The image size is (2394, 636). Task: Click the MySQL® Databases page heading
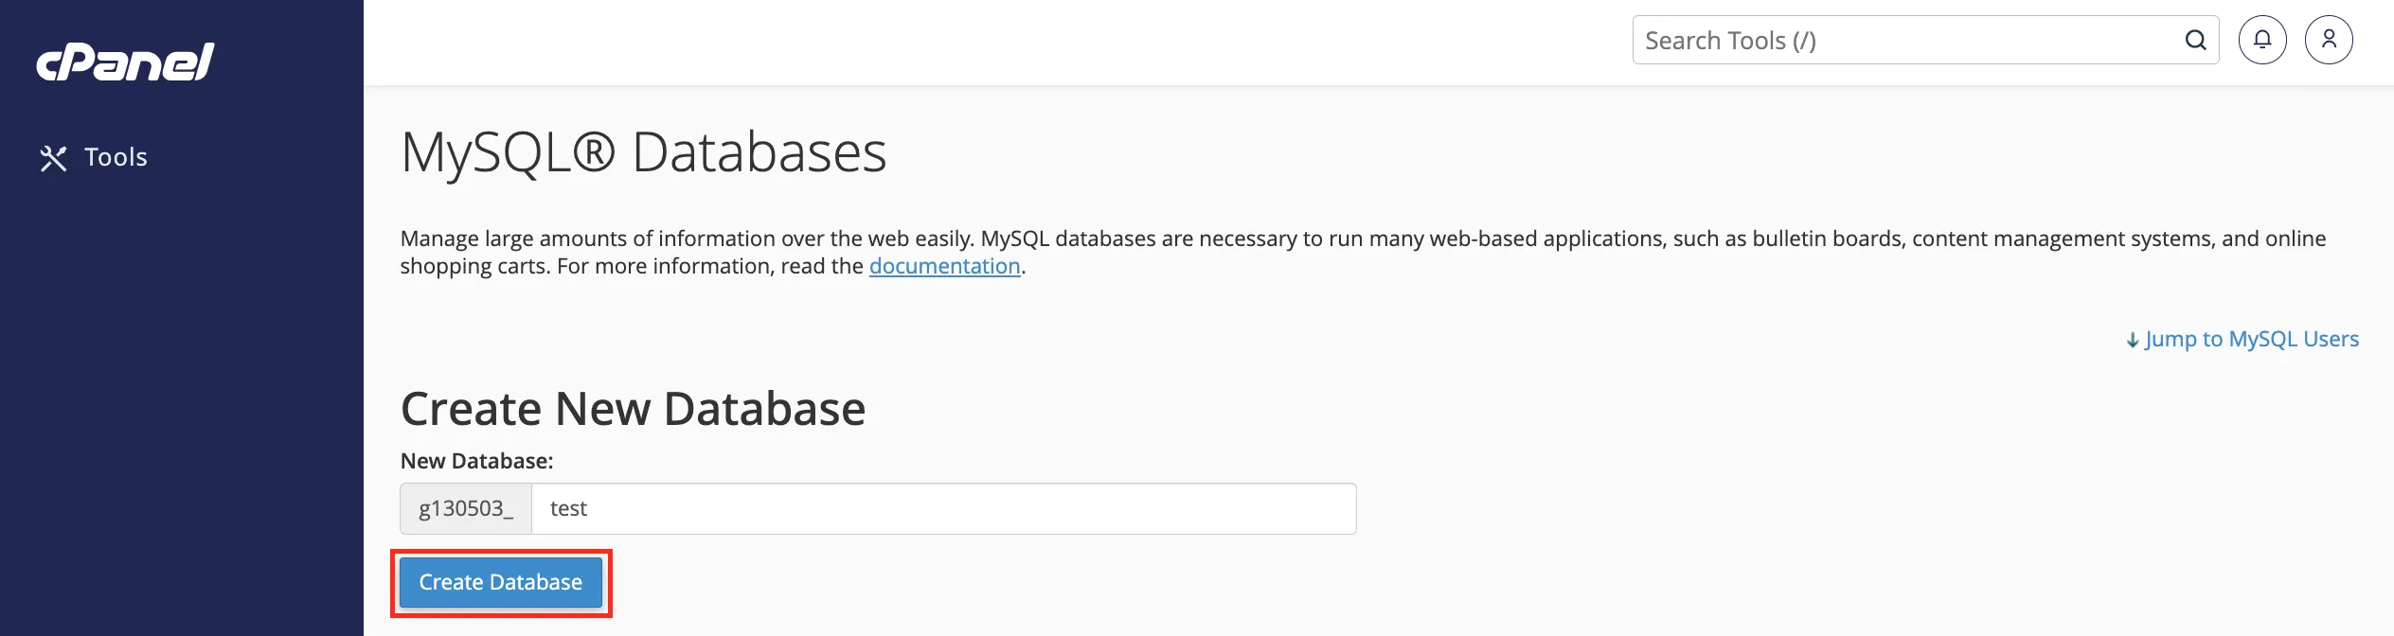(x=644, y=152)
